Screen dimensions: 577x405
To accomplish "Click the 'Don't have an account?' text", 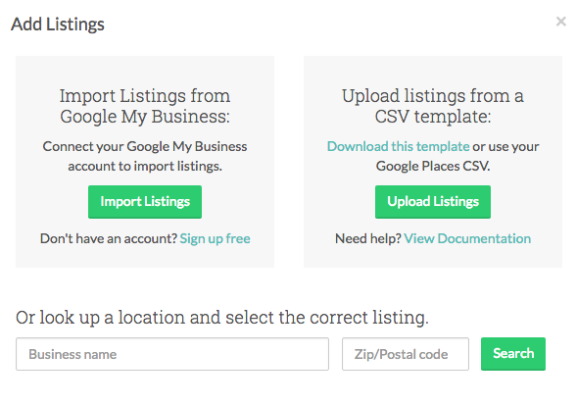I will tap(109, 238).
